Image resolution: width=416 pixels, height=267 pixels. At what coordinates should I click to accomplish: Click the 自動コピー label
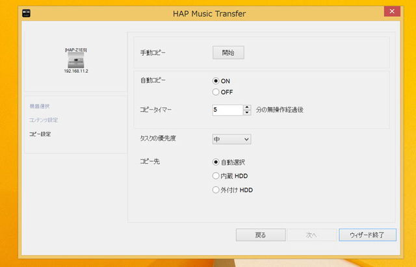153,80
